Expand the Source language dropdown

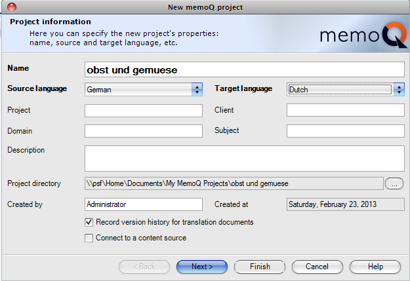197,90
